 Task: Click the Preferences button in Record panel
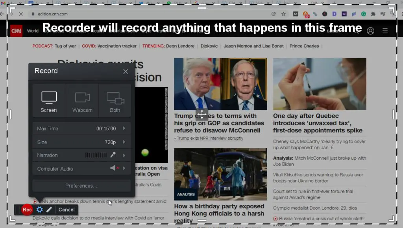pos(81,185)
